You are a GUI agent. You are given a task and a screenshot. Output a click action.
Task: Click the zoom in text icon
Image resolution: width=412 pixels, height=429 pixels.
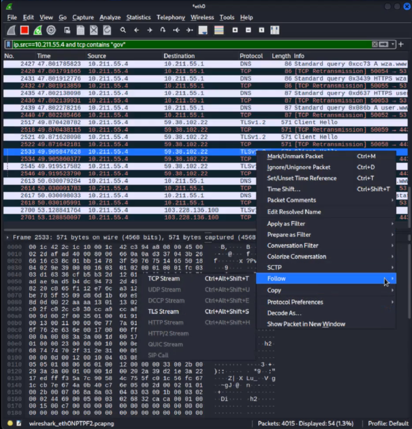click(235, 30)
